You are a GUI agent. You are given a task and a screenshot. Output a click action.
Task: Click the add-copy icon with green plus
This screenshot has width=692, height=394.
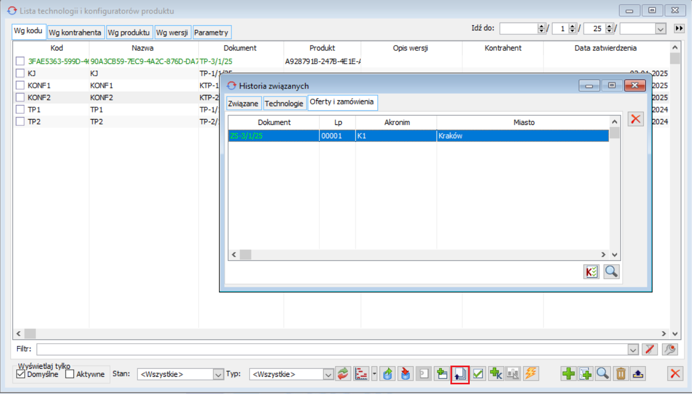tap(442, 374)
